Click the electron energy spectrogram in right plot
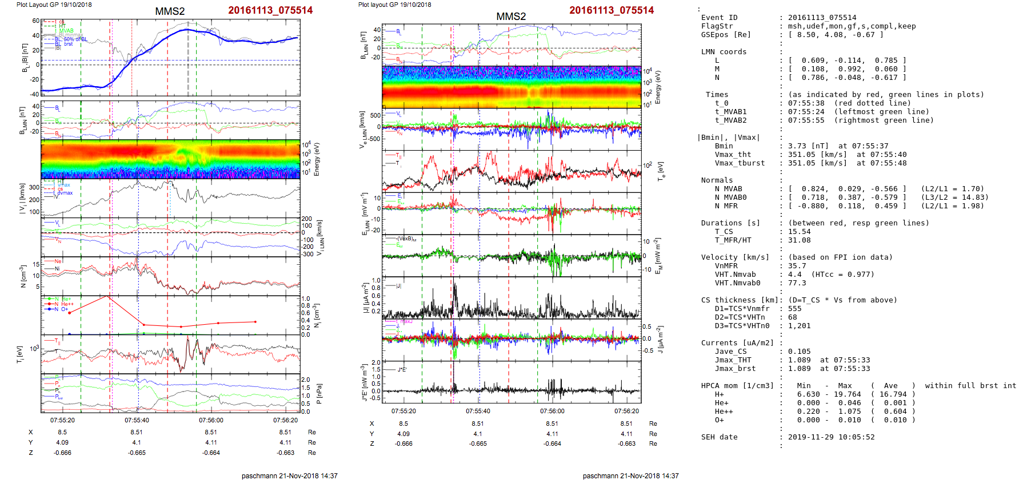This screenshot has width=1031, height=480. [x=511, y=87]
